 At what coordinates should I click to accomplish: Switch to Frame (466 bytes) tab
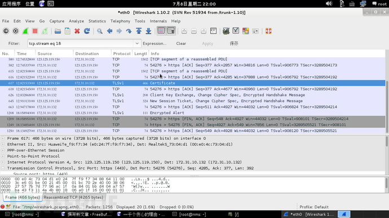(x=23, y=197)
